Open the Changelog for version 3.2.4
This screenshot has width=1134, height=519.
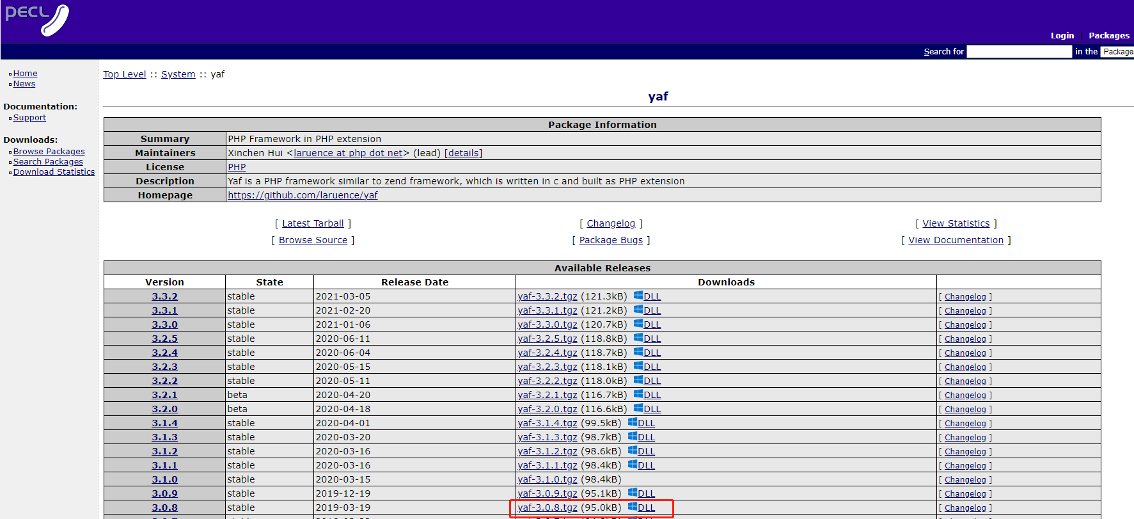pos(965,353)
